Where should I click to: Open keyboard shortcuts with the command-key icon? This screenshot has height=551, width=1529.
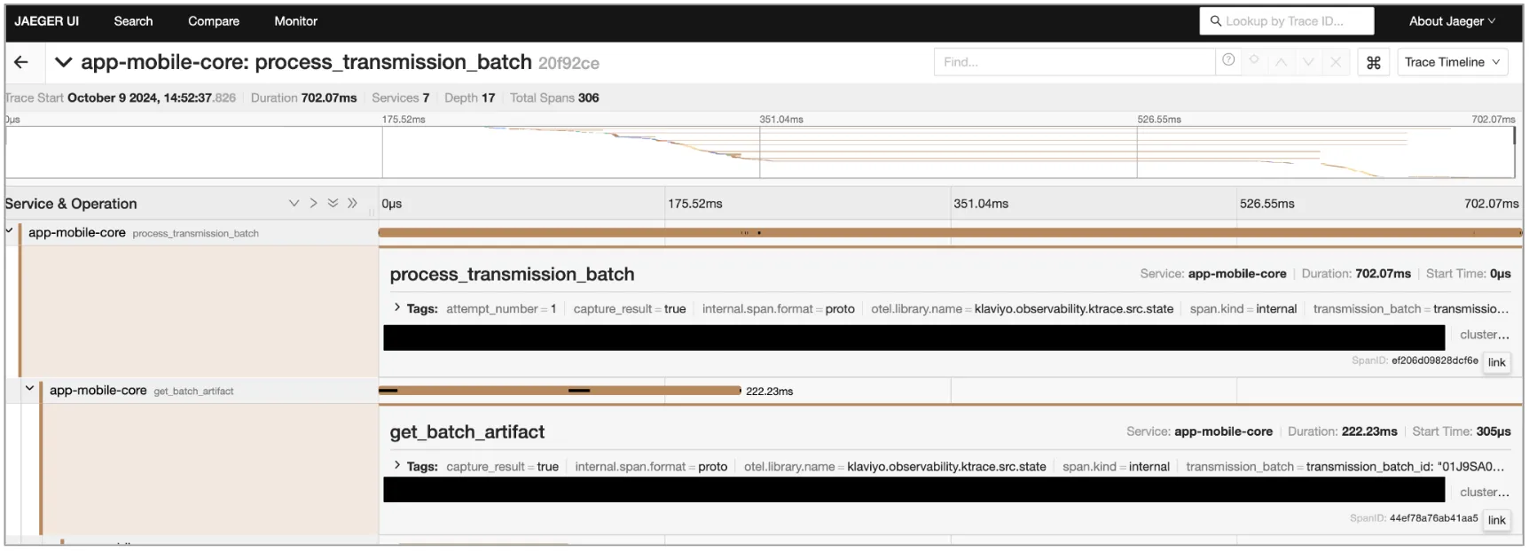(1373, 62)
